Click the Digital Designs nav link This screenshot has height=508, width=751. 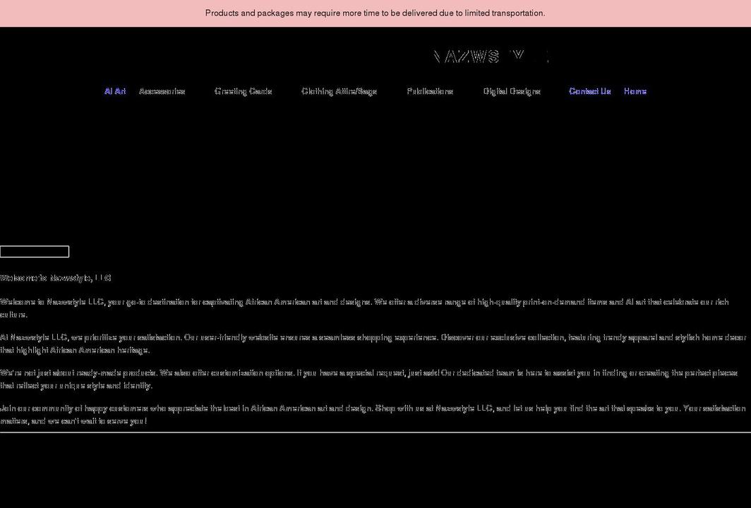pyautogui.click(x=512, y=91)
